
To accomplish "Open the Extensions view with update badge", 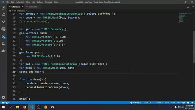I will click(3, 37).
